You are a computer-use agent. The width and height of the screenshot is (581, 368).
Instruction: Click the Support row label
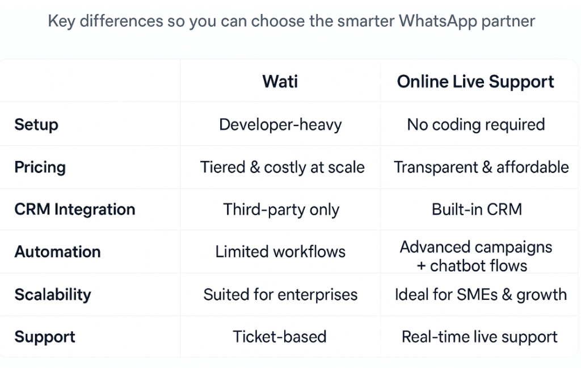point(45,337)
